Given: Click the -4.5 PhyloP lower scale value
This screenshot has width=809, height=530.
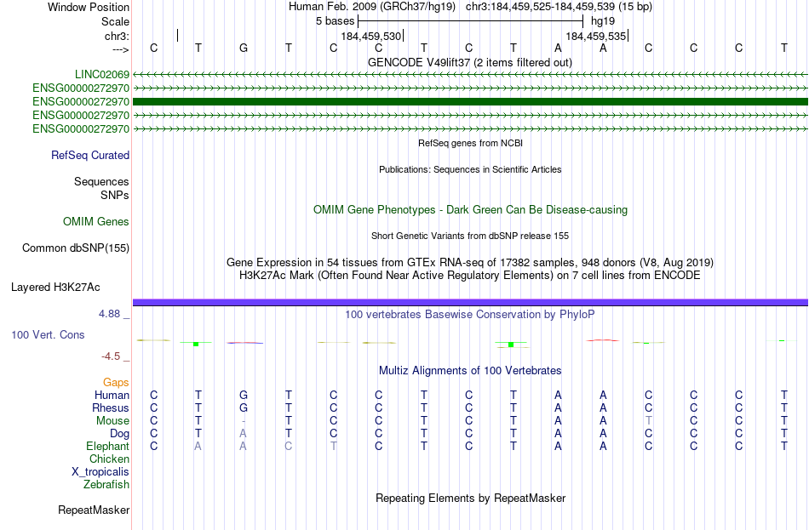Looking at the screenshot, I should [x=111, y=356].
